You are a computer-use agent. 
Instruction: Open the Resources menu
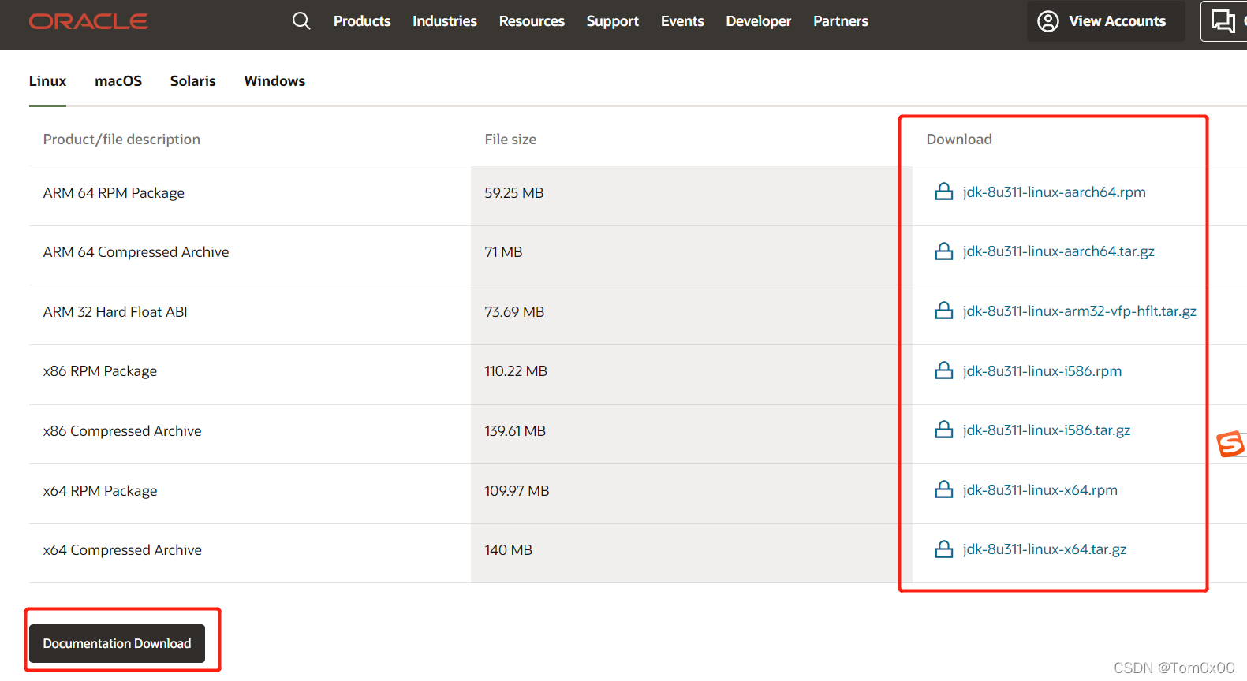point(532,21)
